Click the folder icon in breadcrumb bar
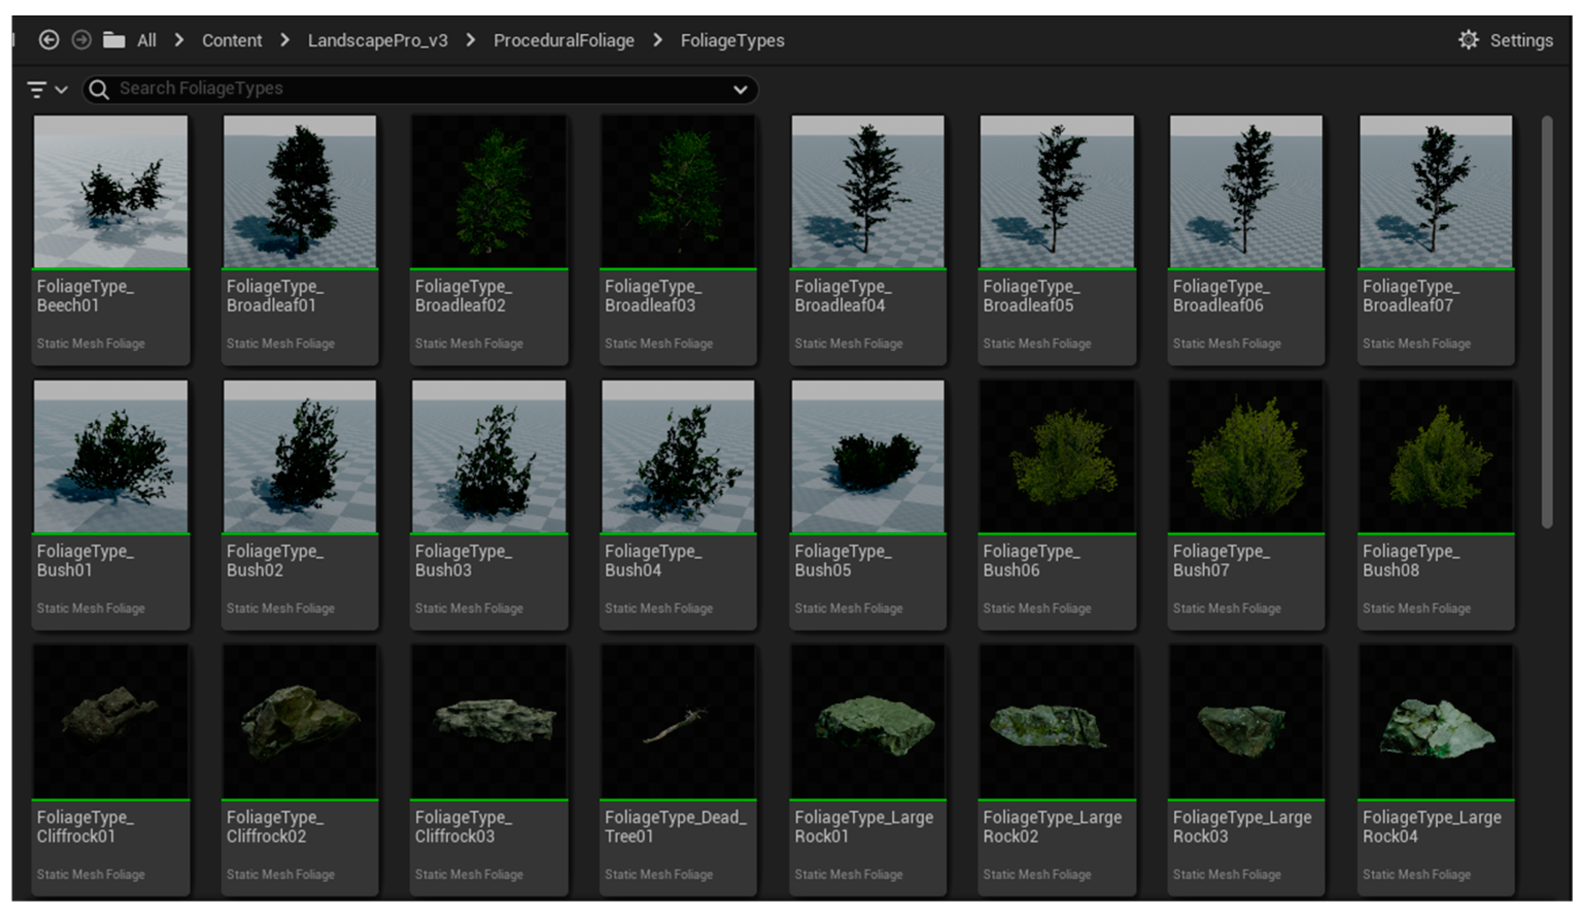This screenshot has width=1584, height=916. tap(114, 40)
